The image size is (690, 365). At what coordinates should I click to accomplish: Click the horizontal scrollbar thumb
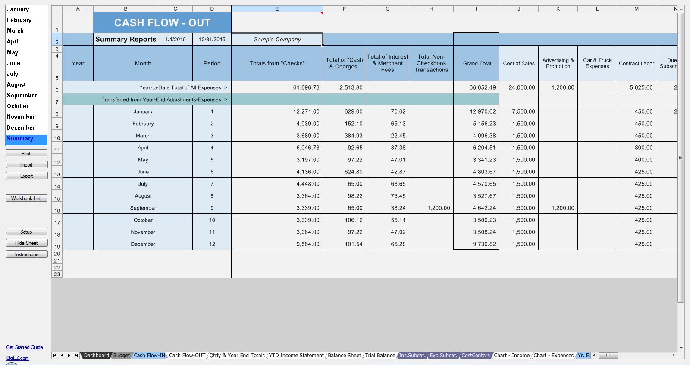click(x=608, y=356)
